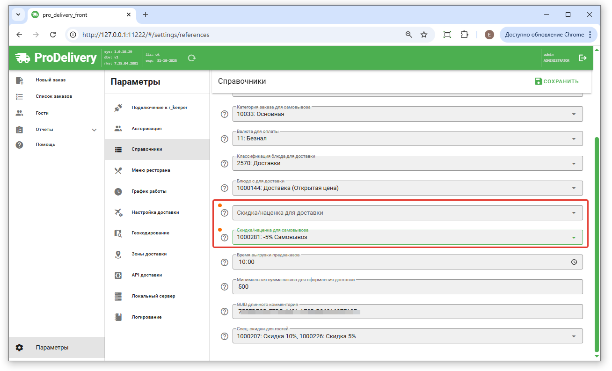Click the minimum order sum input field
This screenshot has height=371, width=612.
pos(407,287)
